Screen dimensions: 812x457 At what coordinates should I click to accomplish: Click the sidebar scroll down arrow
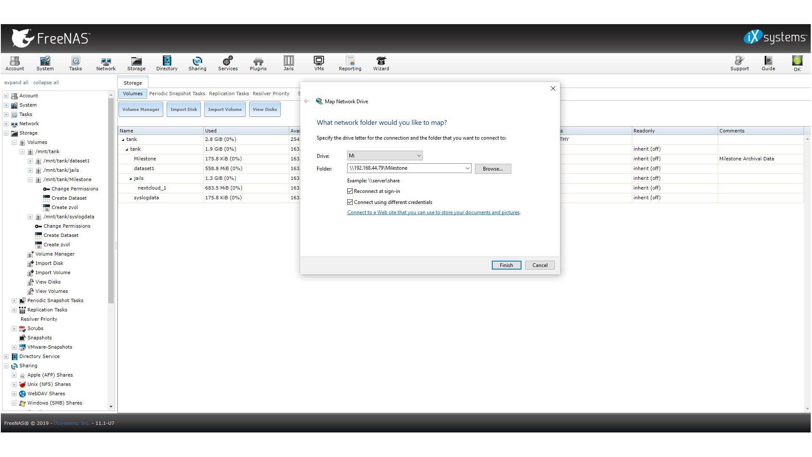point(111,407)
